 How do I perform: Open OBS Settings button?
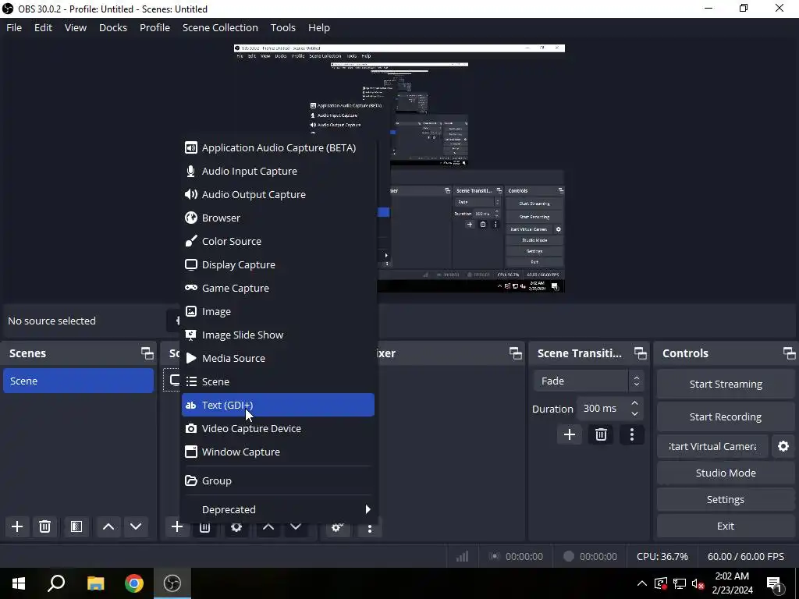click(x=726, y=500)
